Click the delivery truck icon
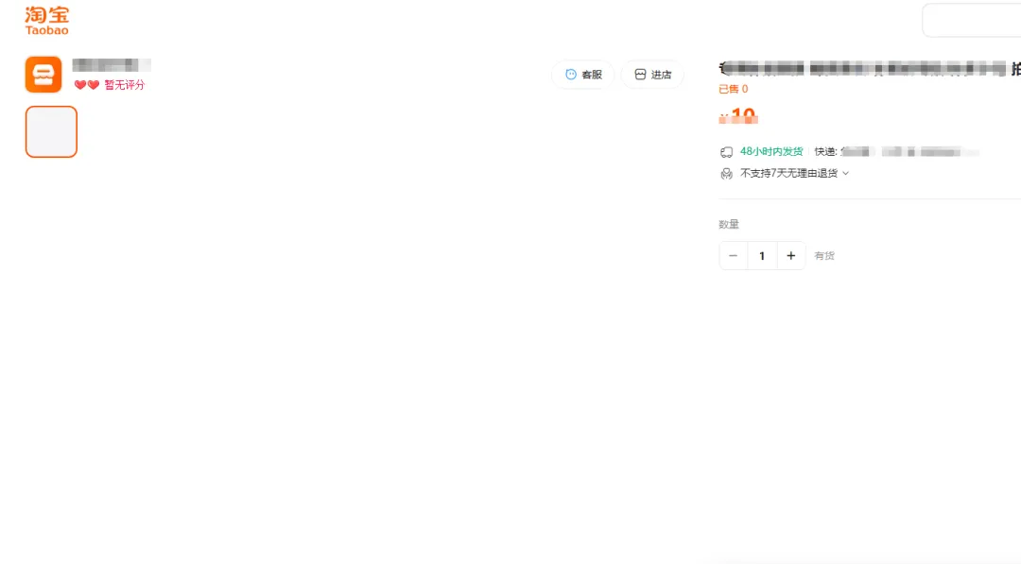 coord(727,152)
